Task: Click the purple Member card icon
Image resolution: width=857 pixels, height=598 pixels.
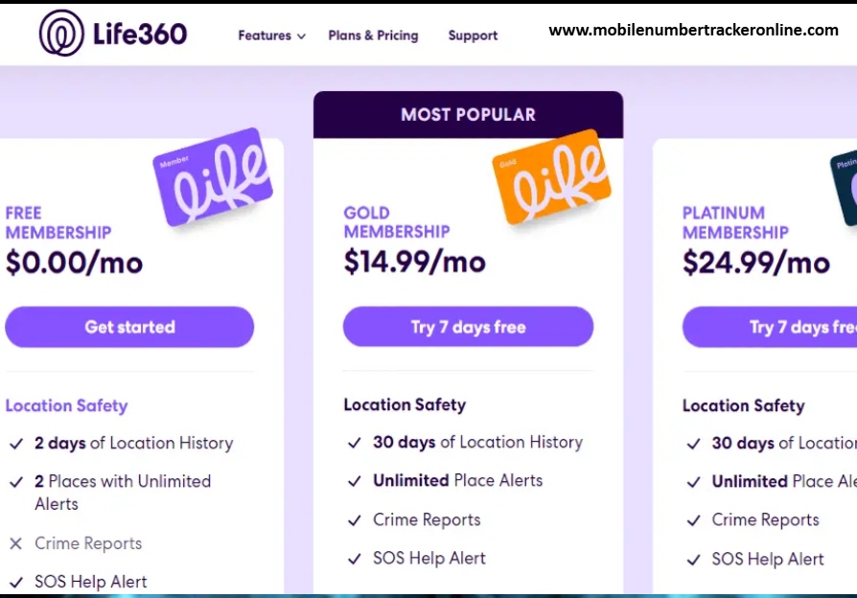Action: (213, 177)
